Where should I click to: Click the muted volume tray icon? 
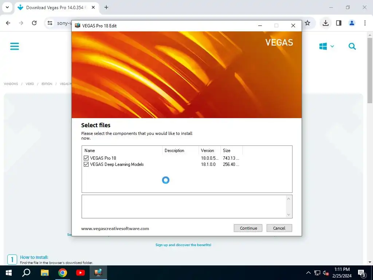pyautogui.click(x=326, y=273)
